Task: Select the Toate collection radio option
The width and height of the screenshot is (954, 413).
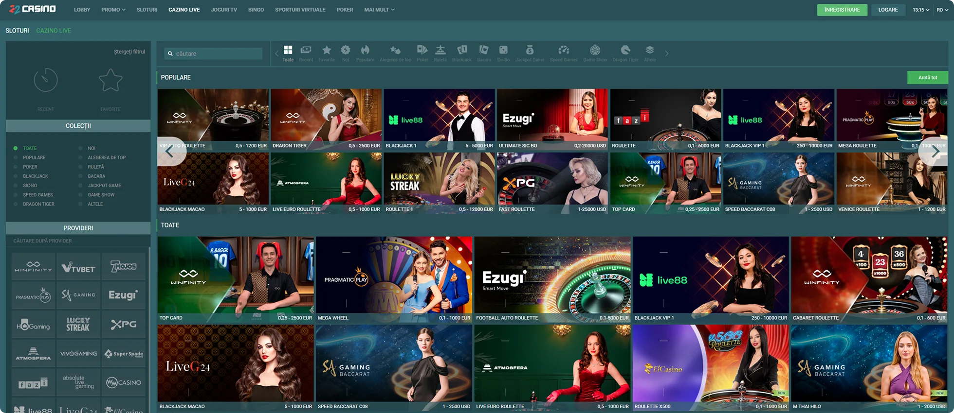Action: pyautogui.click(x=16, y=148)
